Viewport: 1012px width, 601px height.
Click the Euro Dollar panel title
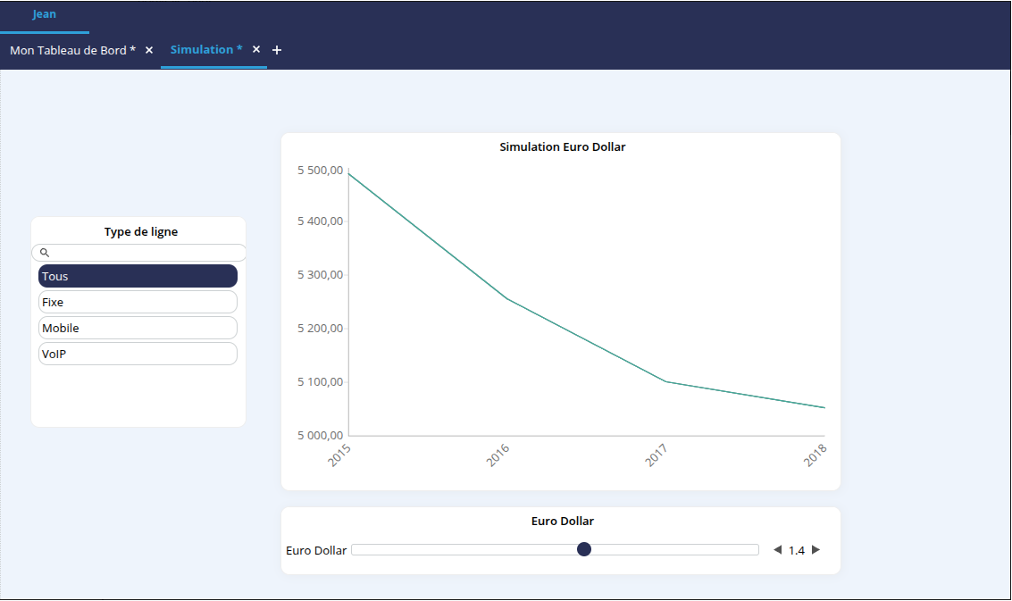560,521
